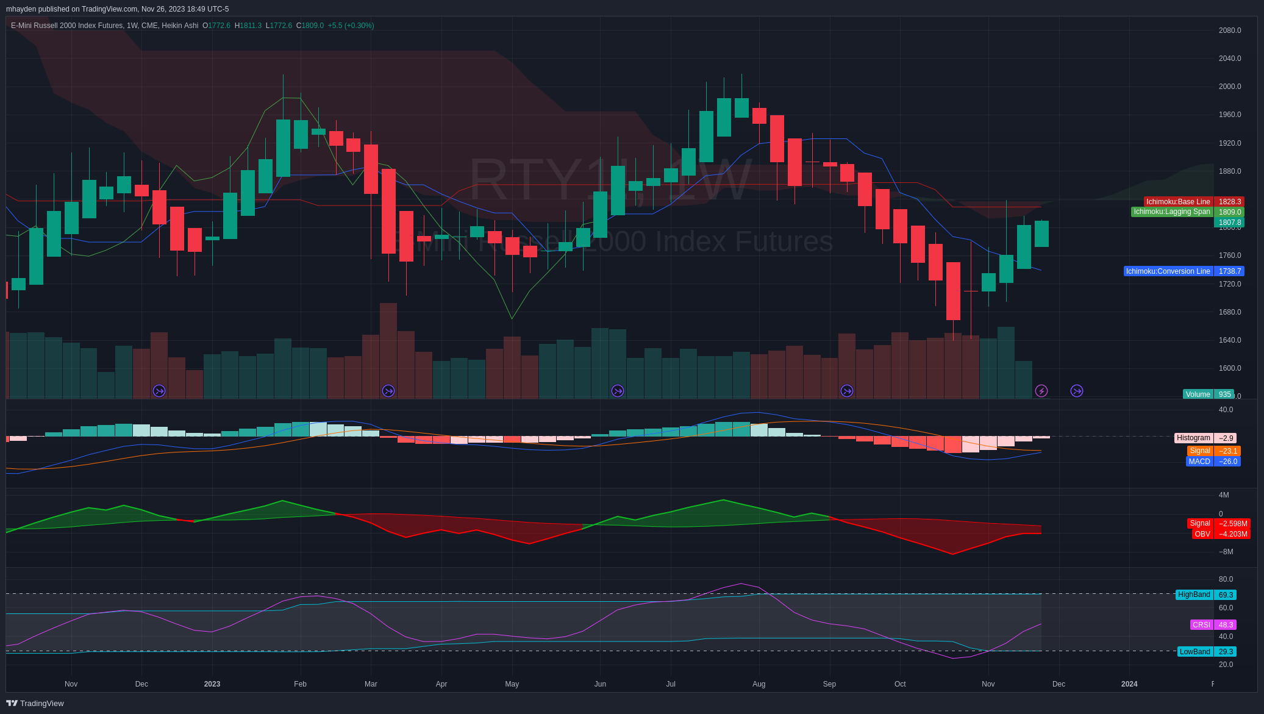Open the event marker below the March candles
Screen dimensions: 1264x714
pyautogui.click(x=388, y=391)
